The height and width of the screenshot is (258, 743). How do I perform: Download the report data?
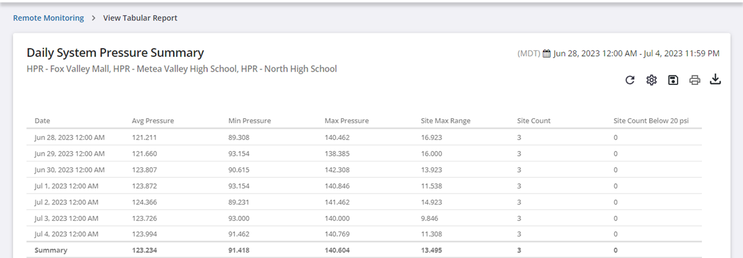coord(715,80)
